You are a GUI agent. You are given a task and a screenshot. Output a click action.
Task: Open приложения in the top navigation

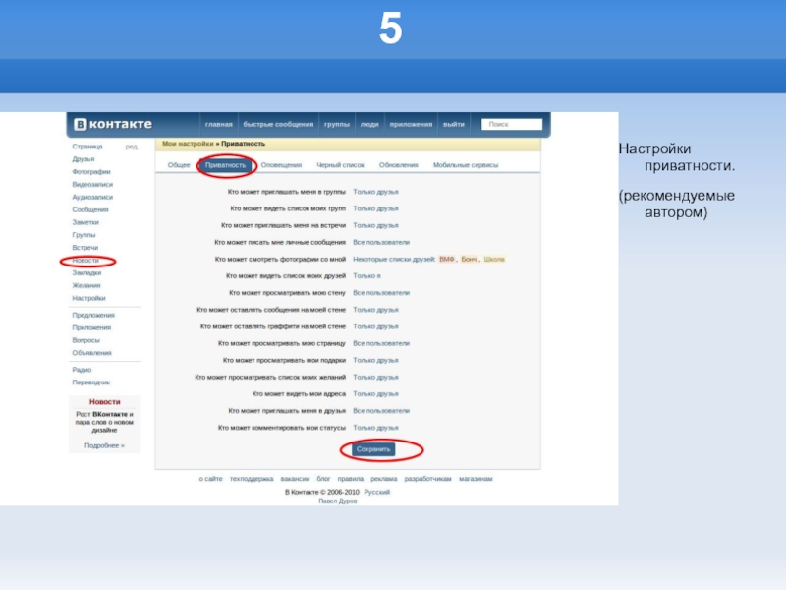pos(411,125)
